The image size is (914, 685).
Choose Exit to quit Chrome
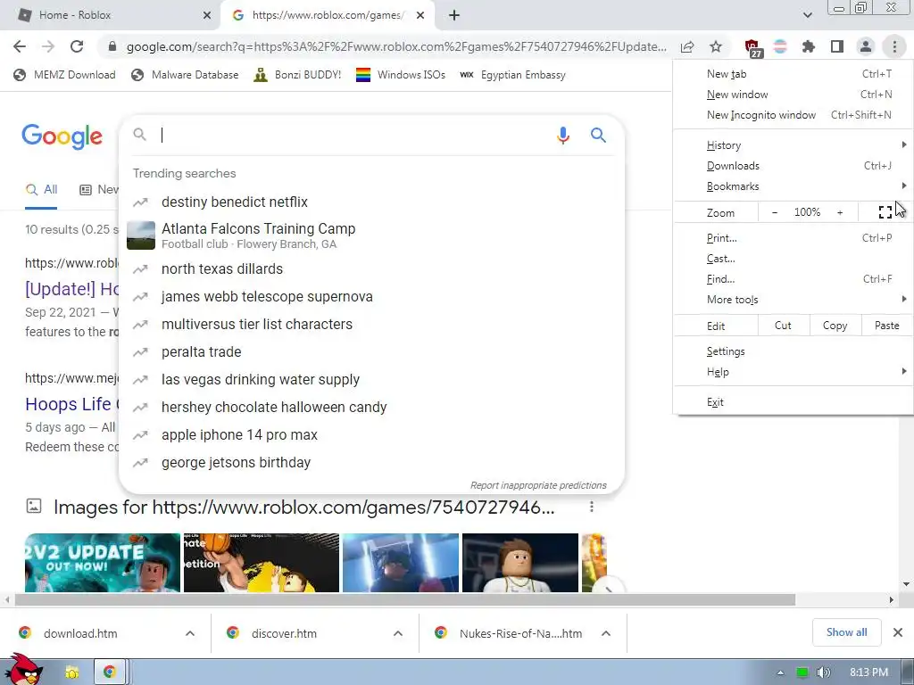tap(793, 402)
